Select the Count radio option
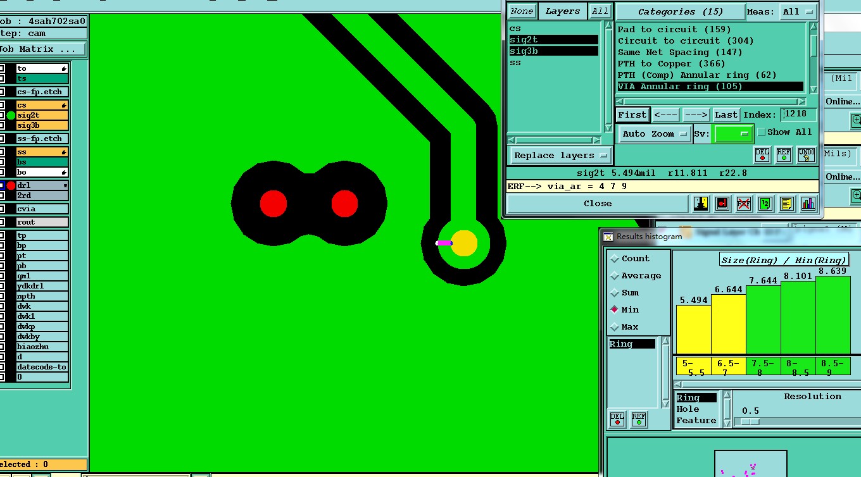This screenshot has width=861, height=477. 614,259
